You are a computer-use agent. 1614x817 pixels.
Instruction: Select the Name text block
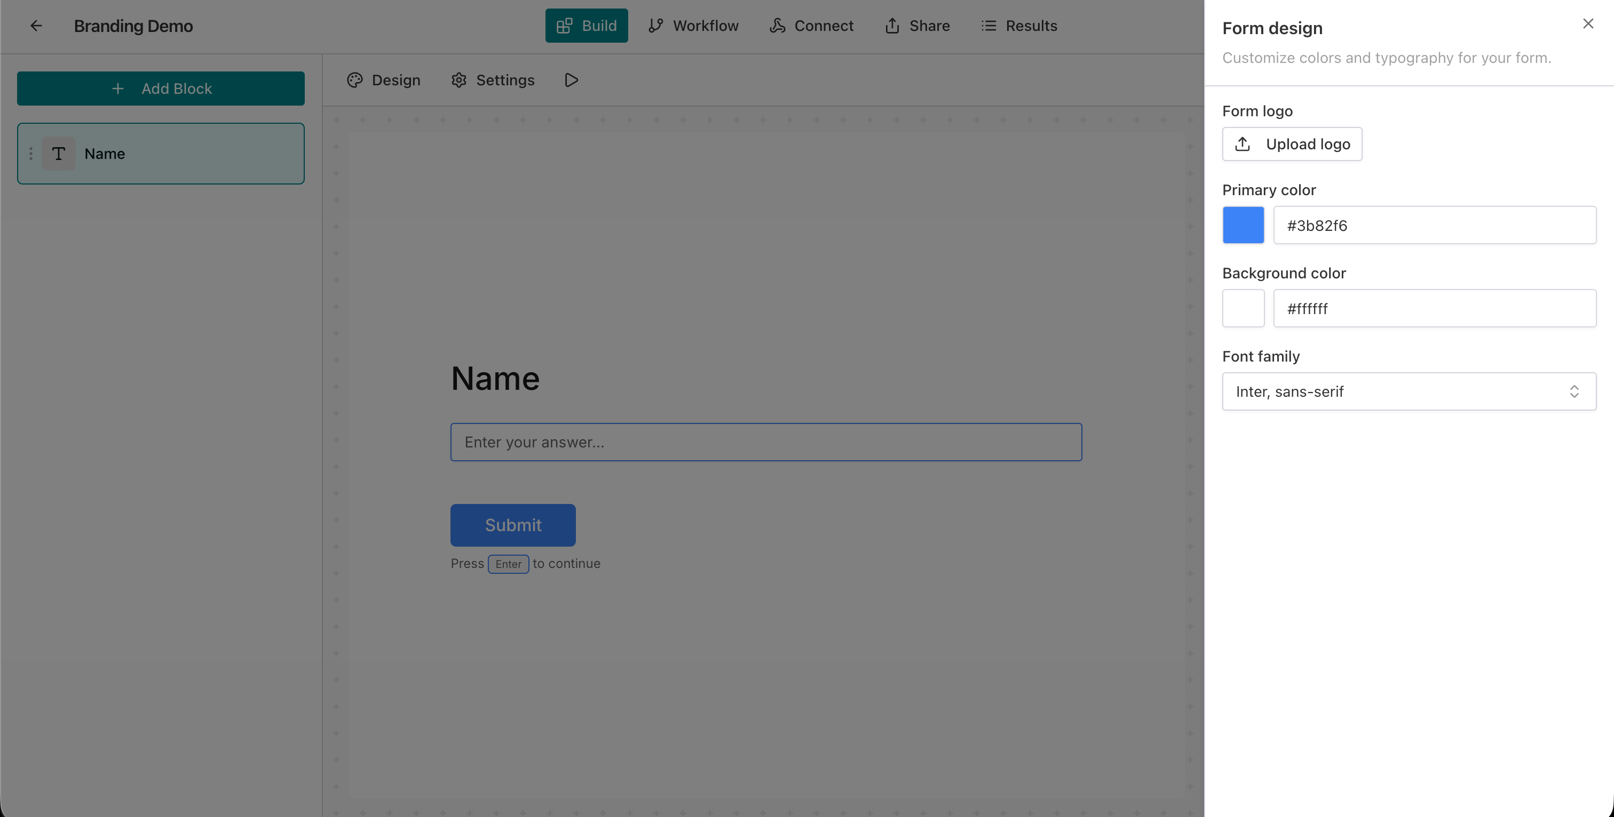(161, 154)
